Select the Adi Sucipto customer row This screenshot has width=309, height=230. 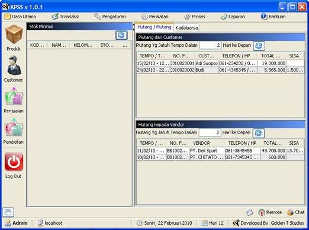click(220, 63)
